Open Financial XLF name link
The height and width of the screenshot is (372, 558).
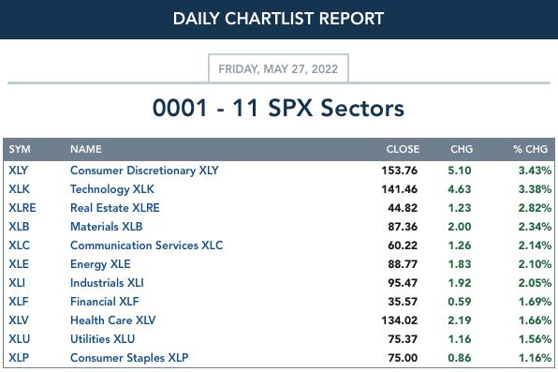(105, 302)
